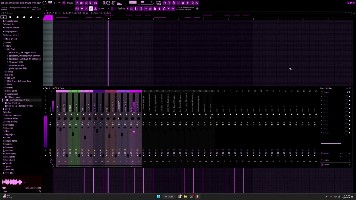This screenshot has width=356, height=200.
Task: Expand the Midis folder in the browser
Action: 9,84
